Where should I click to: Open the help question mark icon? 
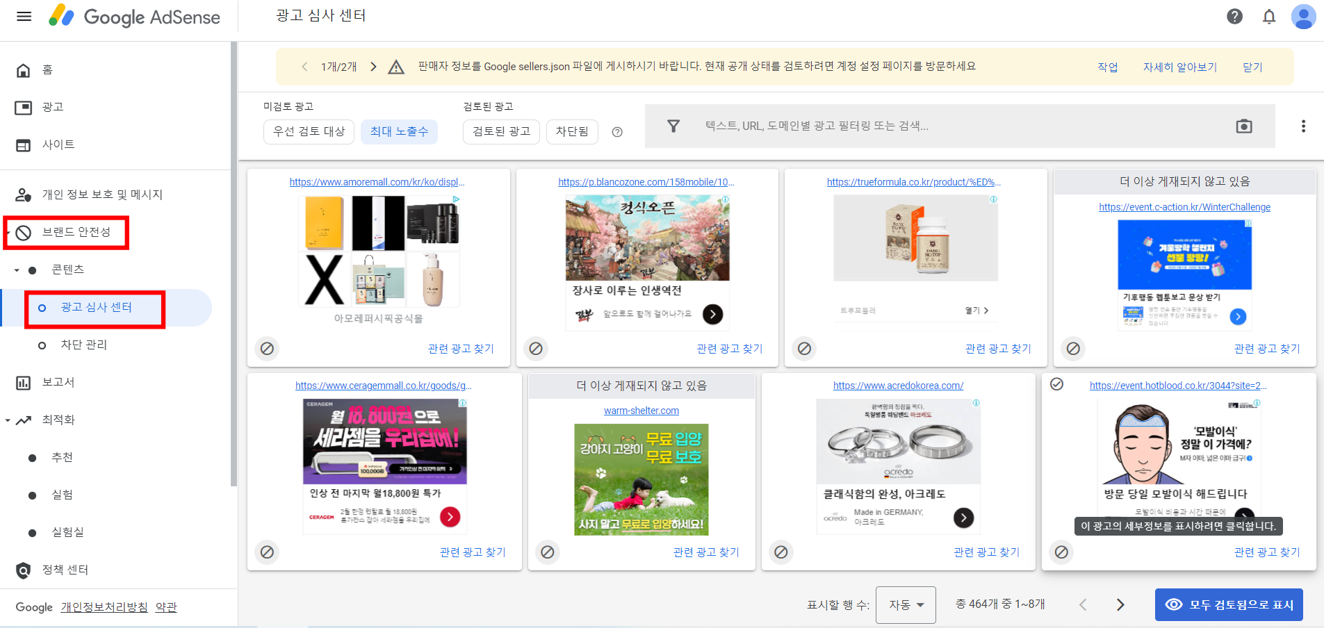click(x=1234, y=17)
